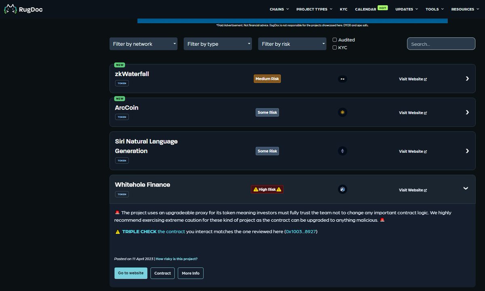This screenshot has height=291, width=485.
Task: Click the TOKEN tag under ArcCoin
Action: pyautogui.click(x=122, y=117)
